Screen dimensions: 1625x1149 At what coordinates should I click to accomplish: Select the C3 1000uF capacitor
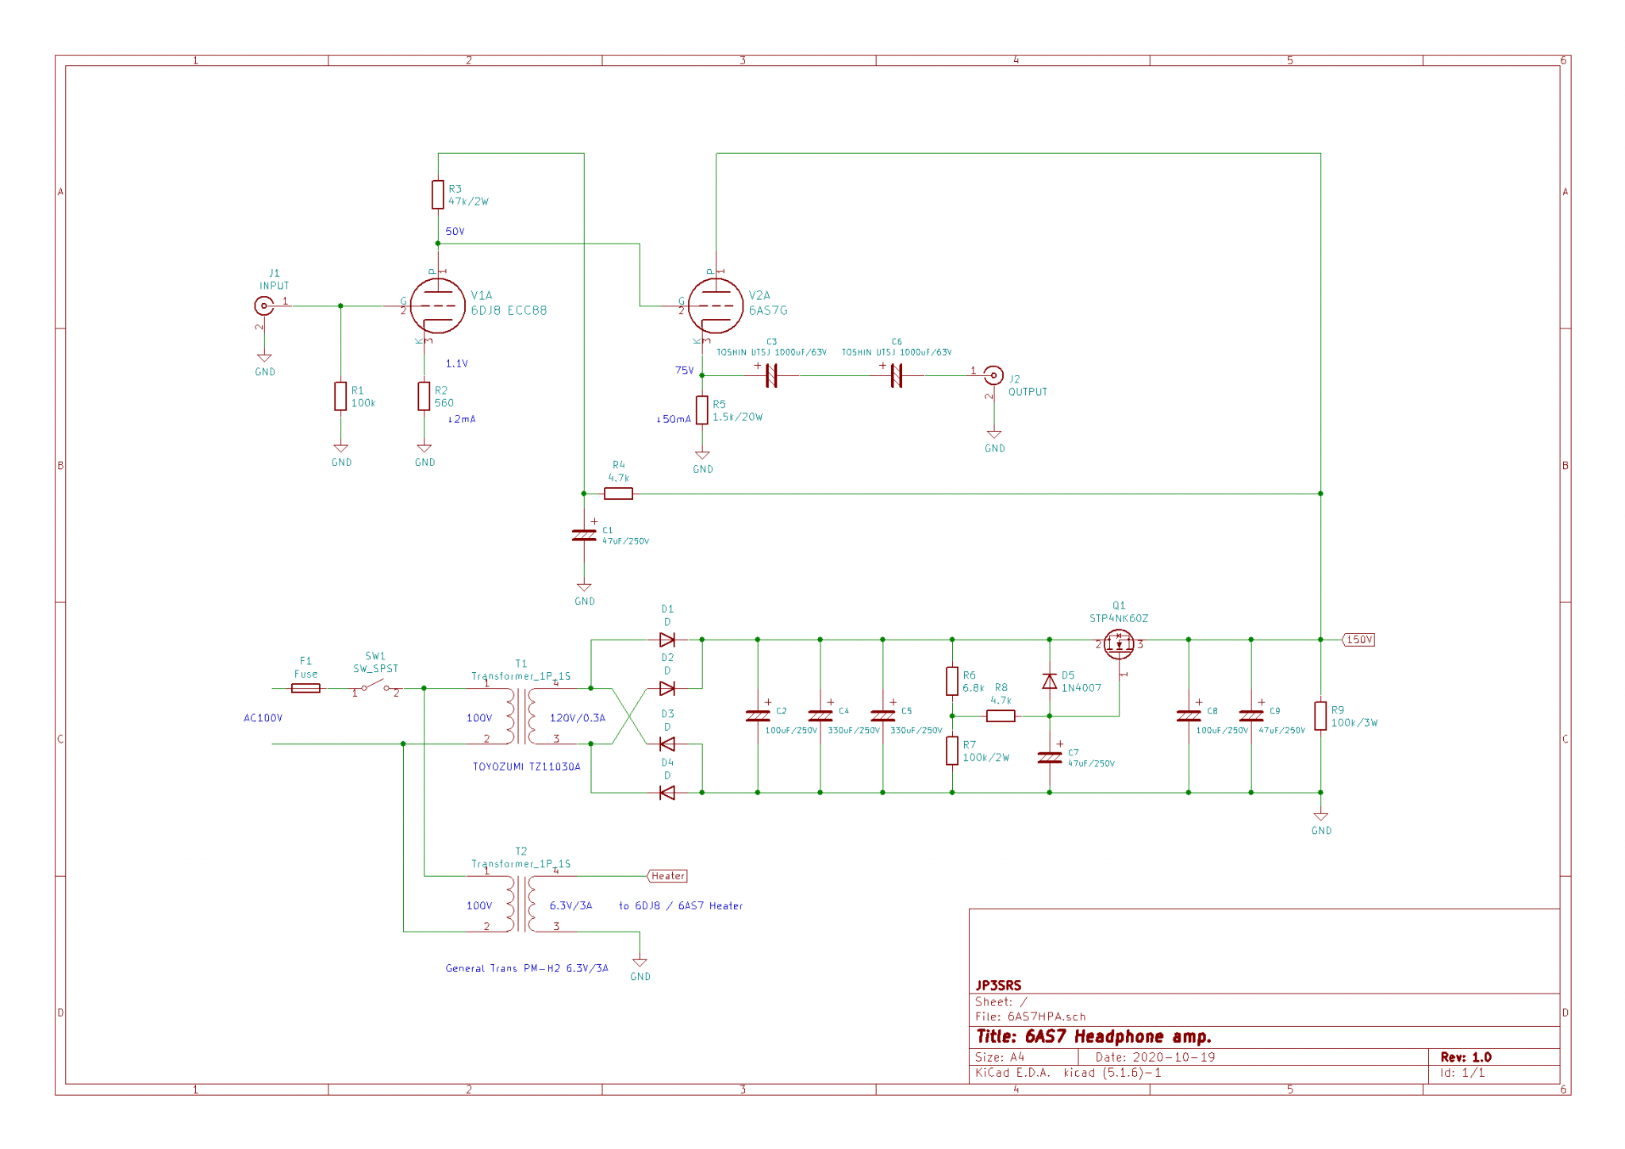coord(770,375)
